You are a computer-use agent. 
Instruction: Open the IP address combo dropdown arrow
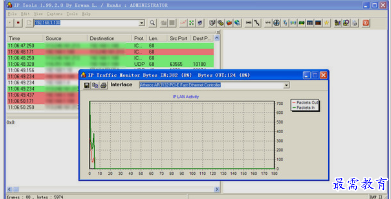point(142,23)
